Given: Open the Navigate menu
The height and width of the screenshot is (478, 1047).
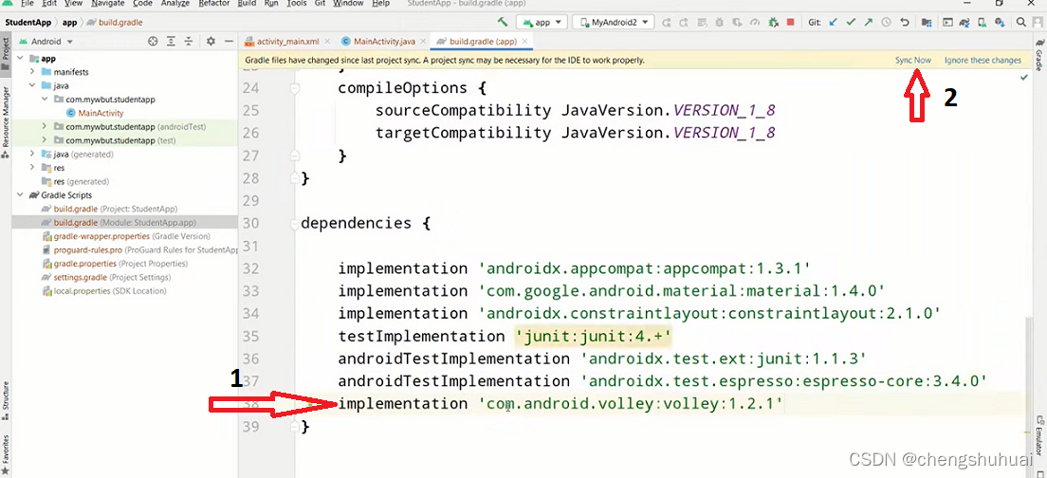Looking at the screenshot, I should tap(107, 4).
